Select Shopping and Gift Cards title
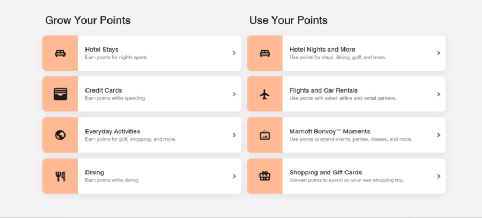Image resolution: width=482 pixels, height=218 pixels. (325, 172)
